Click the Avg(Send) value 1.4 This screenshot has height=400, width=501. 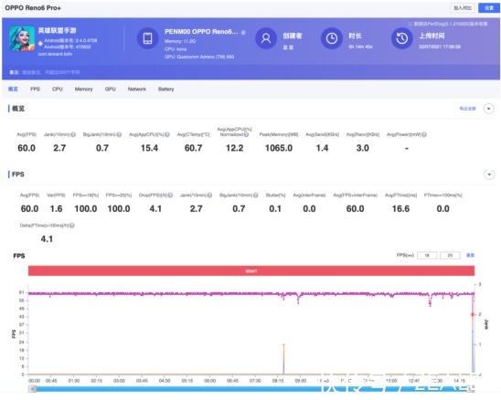[x=322, y=148]
